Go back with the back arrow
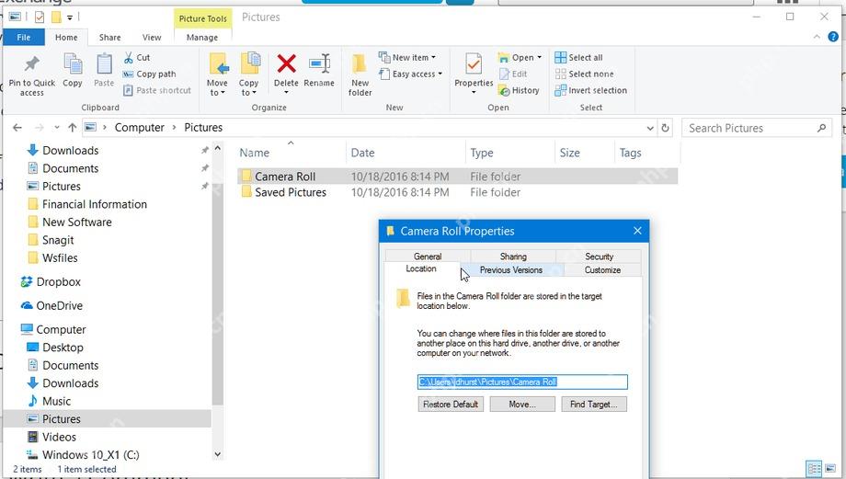Screen dimensions: 846x479 tap(17, 128)
